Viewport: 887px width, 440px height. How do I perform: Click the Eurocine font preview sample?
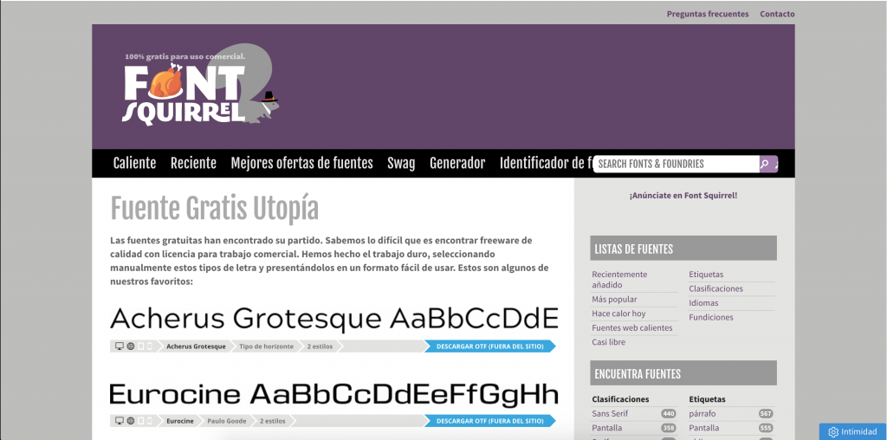(334, 394)
